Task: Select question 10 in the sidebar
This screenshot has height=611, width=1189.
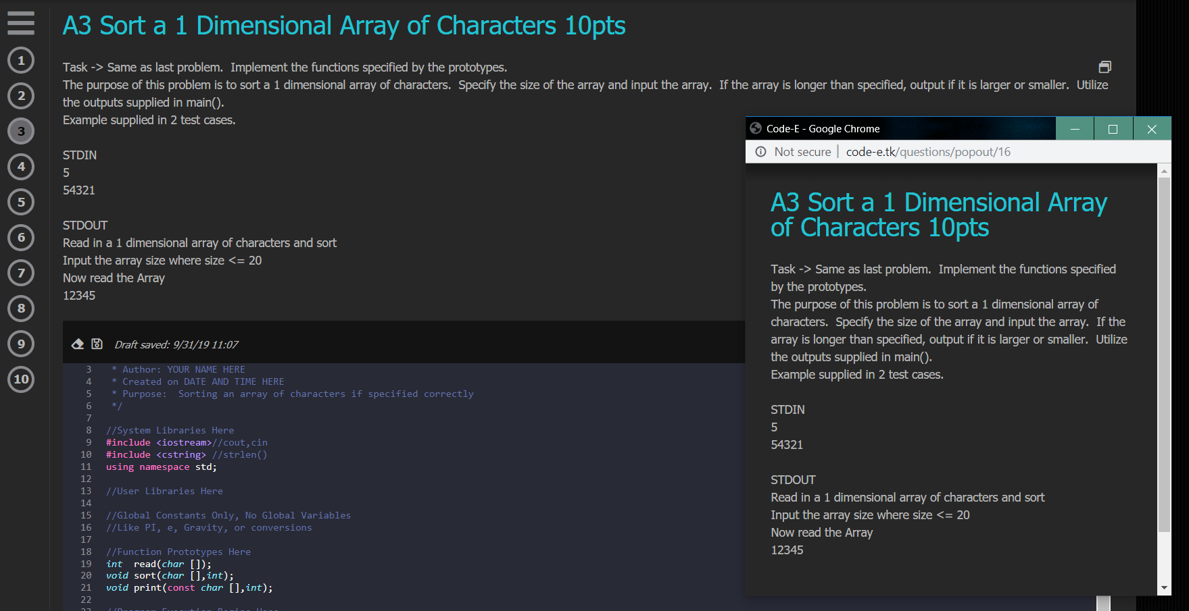Action: pos(20,379)
